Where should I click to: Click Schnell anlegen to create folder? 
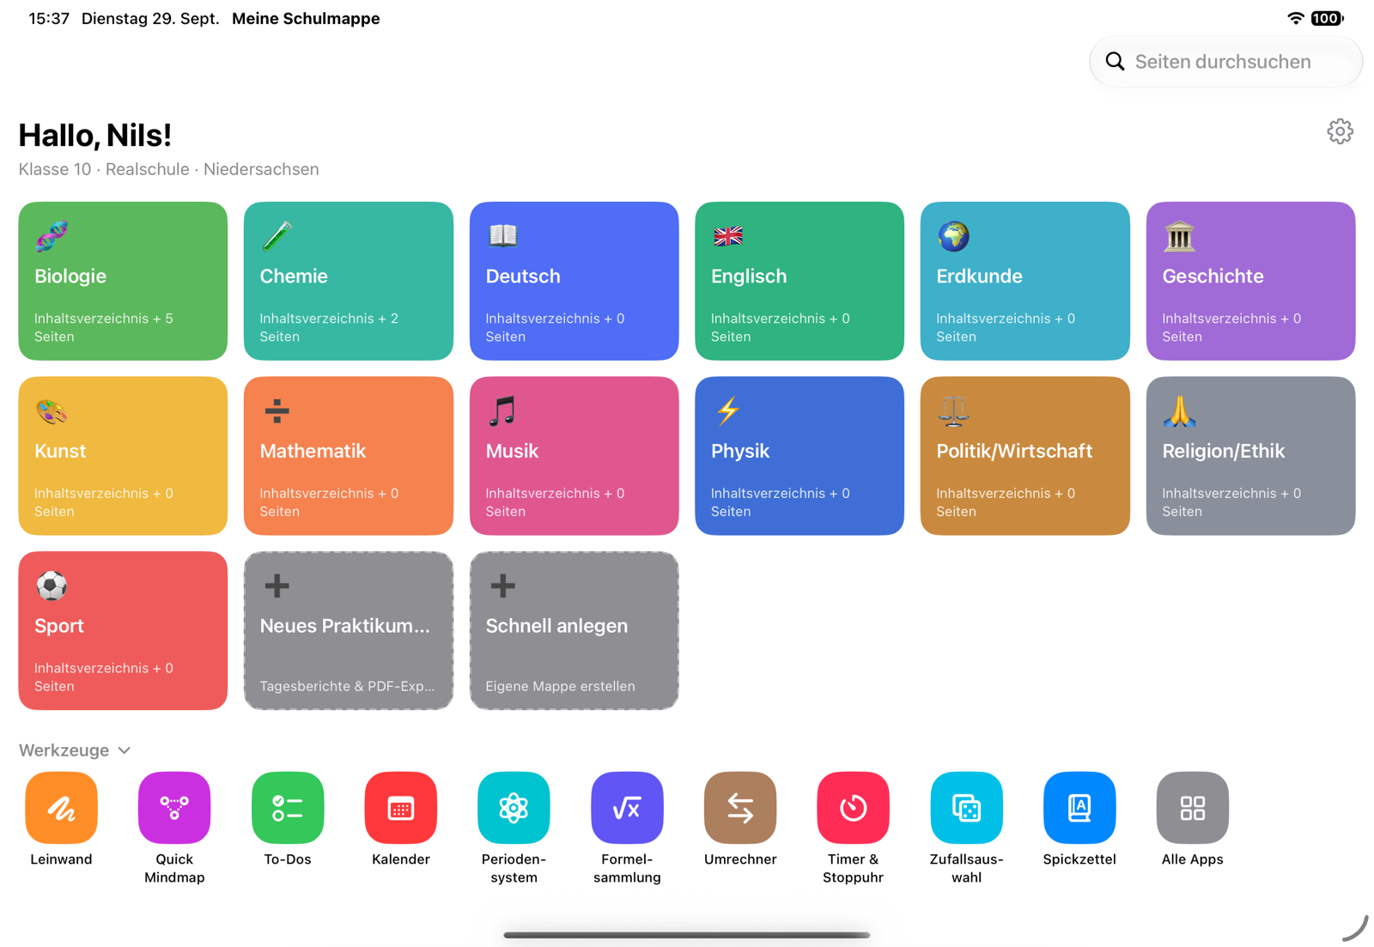(574, 630)
